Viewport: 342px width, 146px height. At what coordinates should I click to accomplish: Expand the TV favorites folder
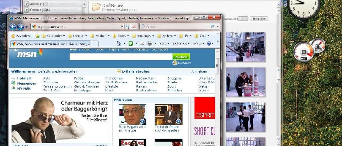pos(185,36)
